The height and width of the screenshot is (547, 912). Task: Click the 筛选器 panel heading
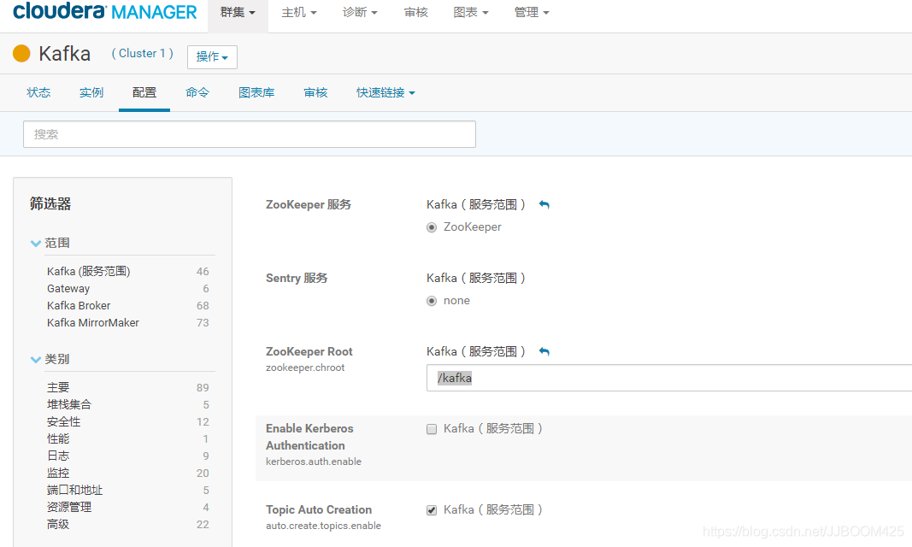click(50, 203)
